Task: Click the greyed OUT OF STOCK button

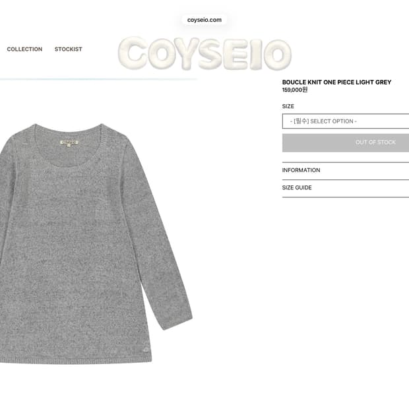Action: [346, 142]
